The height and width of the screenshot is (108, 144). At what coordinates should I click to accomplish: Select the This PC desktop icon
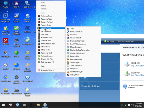5,5
